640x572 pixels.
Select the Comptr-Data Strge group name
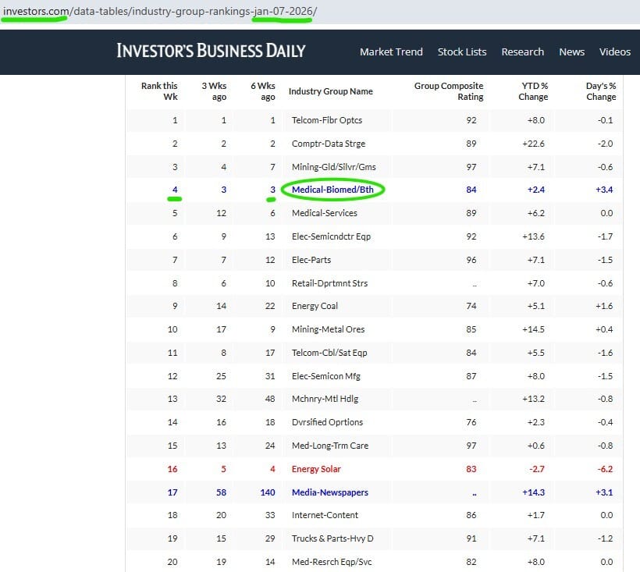[328, 144]
